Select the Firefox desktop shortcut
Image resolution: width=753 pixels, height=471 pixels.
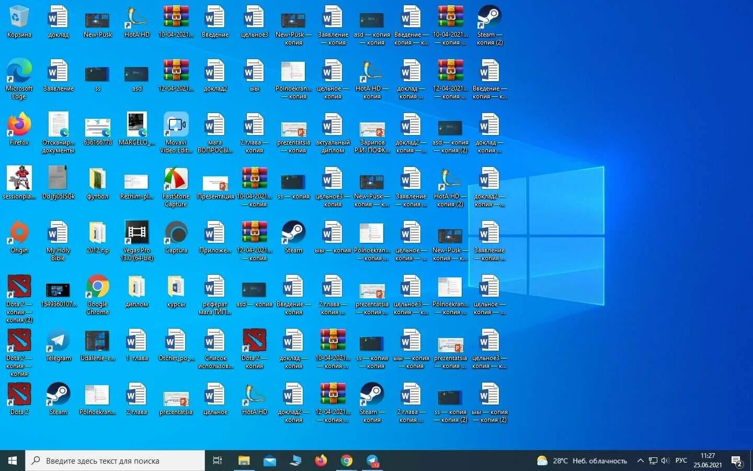[19, 129]
